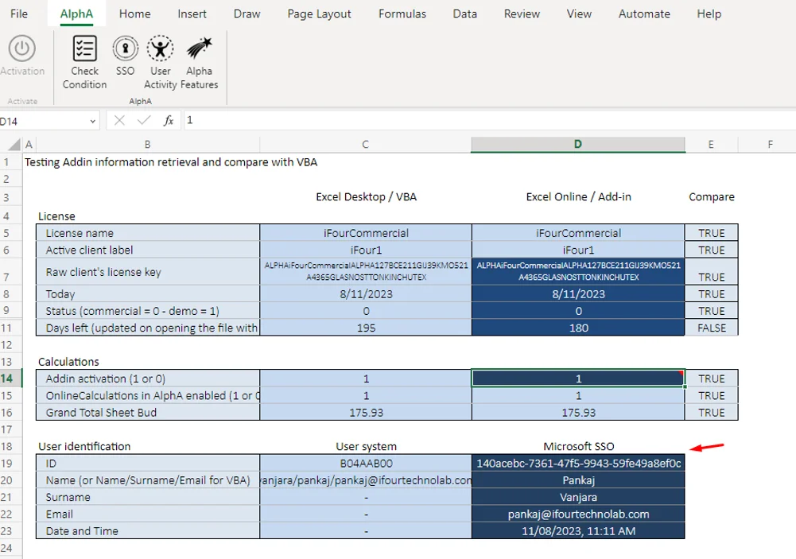Open the Insert Function fx button
Image resolution: width=796 pixels, height=559 pixels.
pyautogui.click(x=169, y=120)
